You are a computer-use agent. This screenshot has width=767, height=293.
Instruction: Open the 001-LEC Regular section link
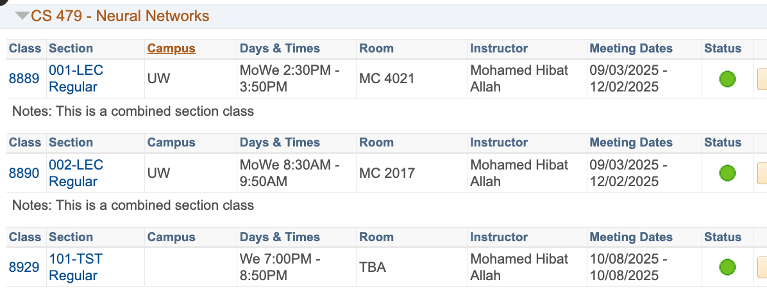pyautogui.click(x=76, y=79)
